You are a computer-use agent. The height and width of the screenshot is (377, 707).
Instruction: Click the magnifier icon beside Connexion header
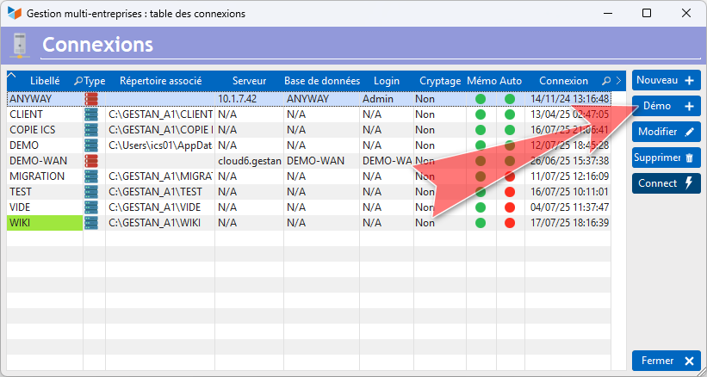606,81
